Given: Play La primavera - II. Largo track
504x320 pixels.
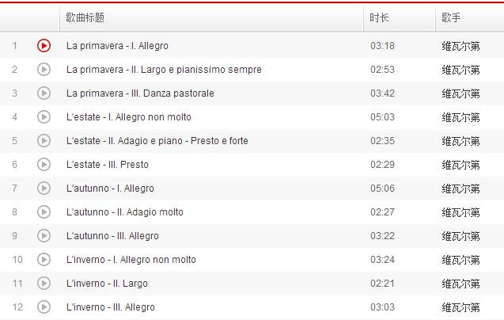Looking at the screenshot, I should coord(44,70).
